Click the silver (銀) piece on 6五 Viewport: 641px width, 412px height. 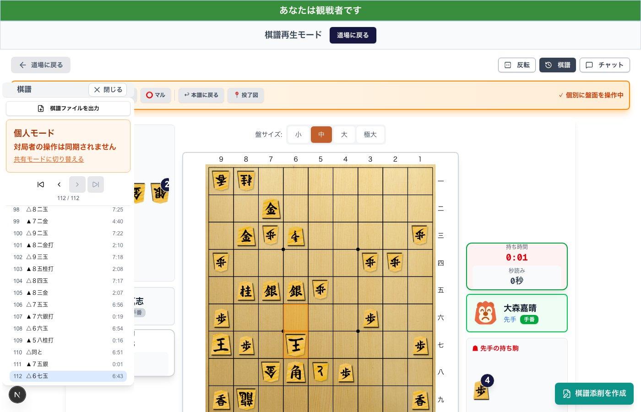point(296,291)
